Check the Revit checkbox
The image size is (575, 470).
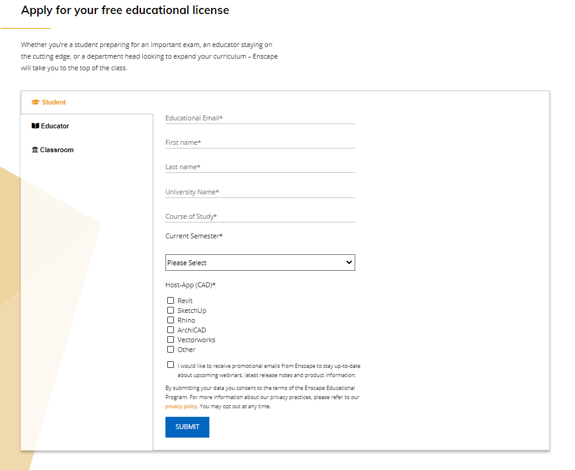coord(171,301)
